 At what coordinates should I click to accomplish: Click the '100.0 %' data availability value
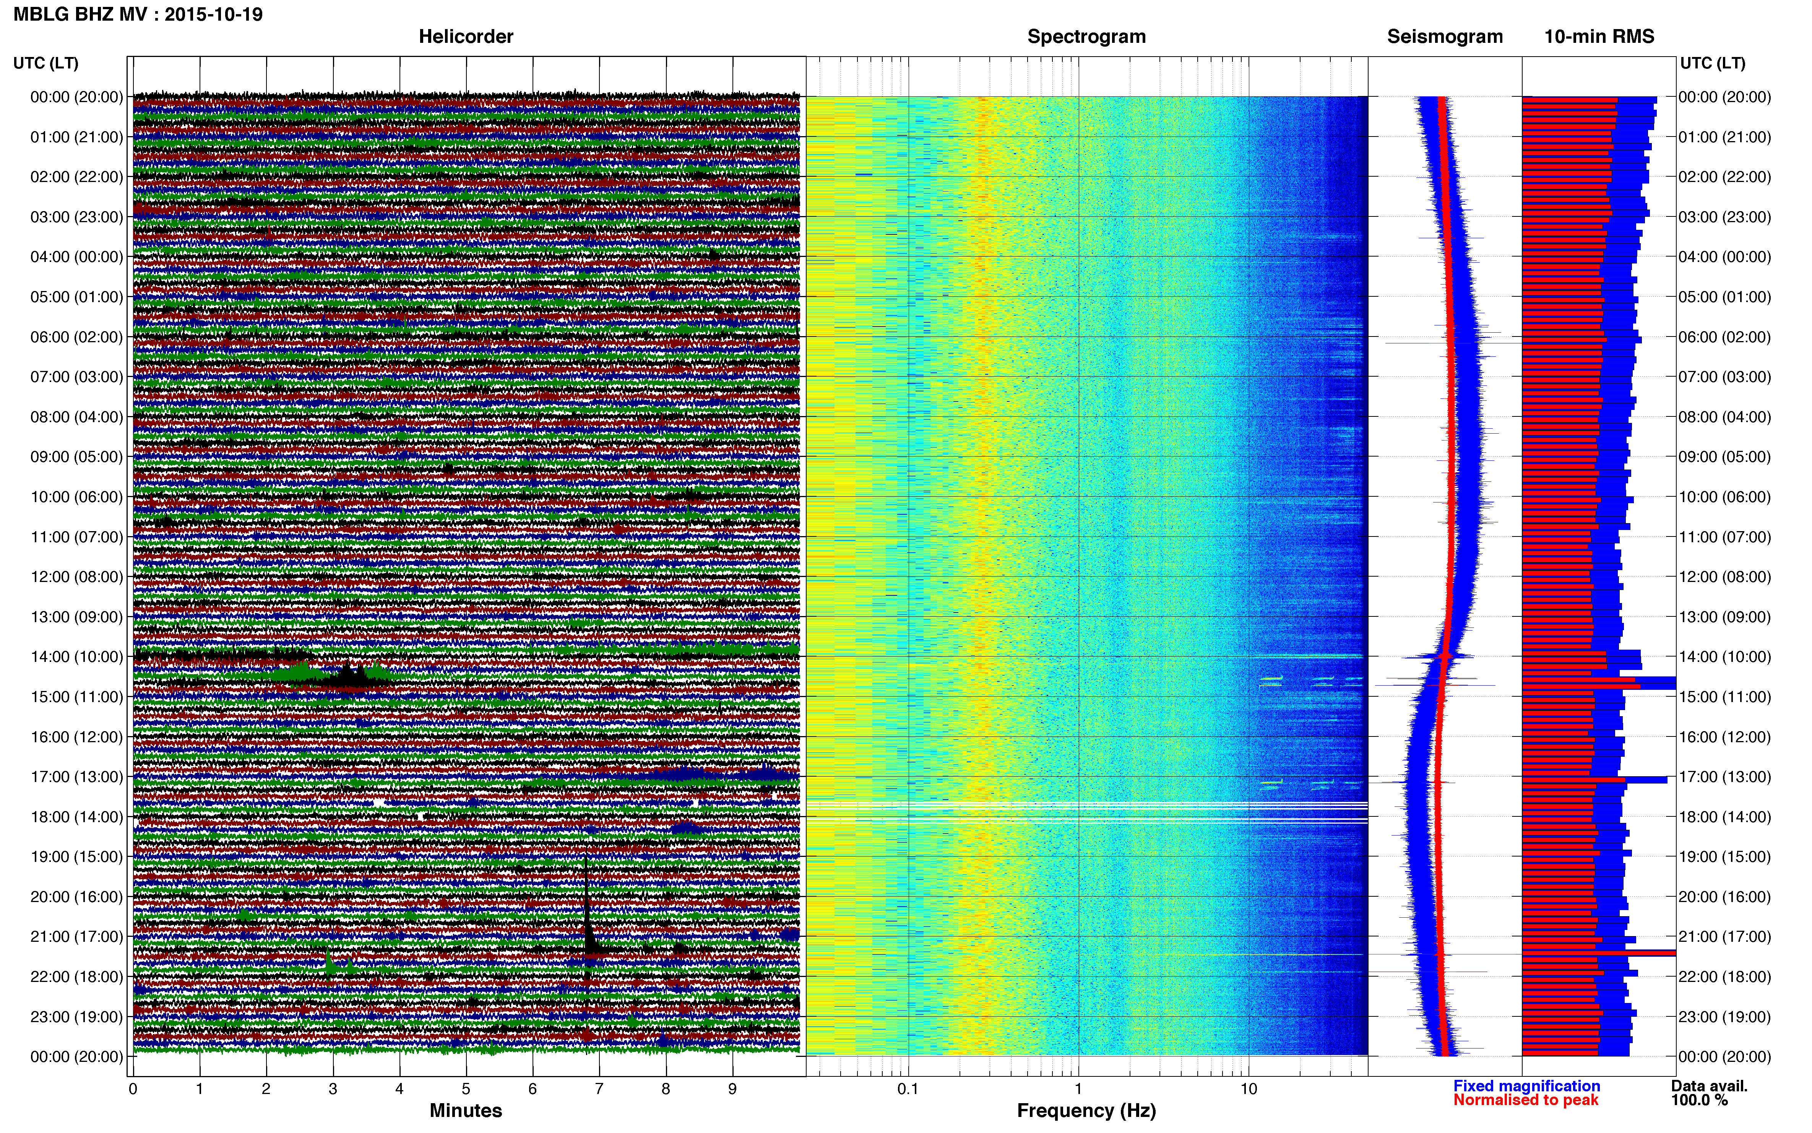click(1700, 1100)
